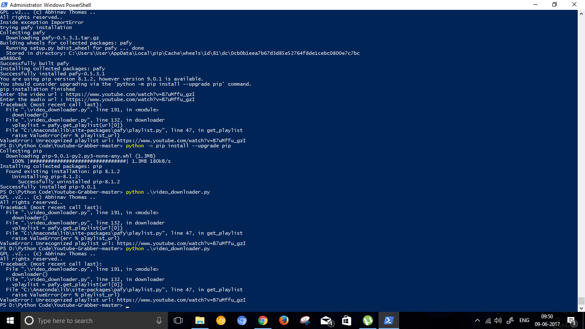This screenshot has height=329, width=585.
Task: Switch to the uTorrent taskbar icon
Action: click(367, 320)
